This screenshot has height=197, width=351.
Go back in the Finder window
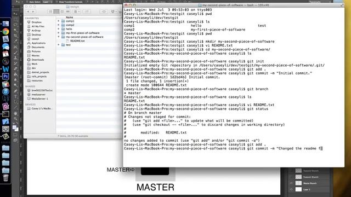pyautogui.click(x=28, y=11)
